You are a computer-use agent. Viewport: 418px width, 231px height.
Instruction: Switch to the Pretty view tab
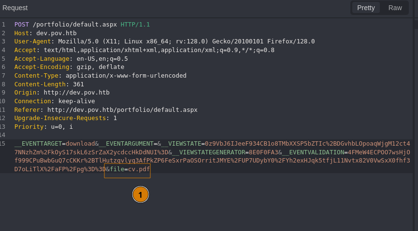point(366,8)
